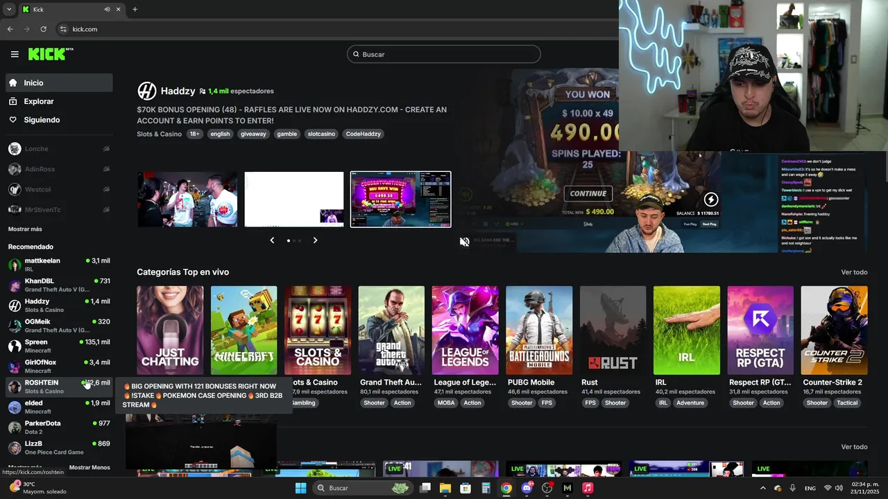
Task: Show hidden system tray icons
Action: point(763,488)
